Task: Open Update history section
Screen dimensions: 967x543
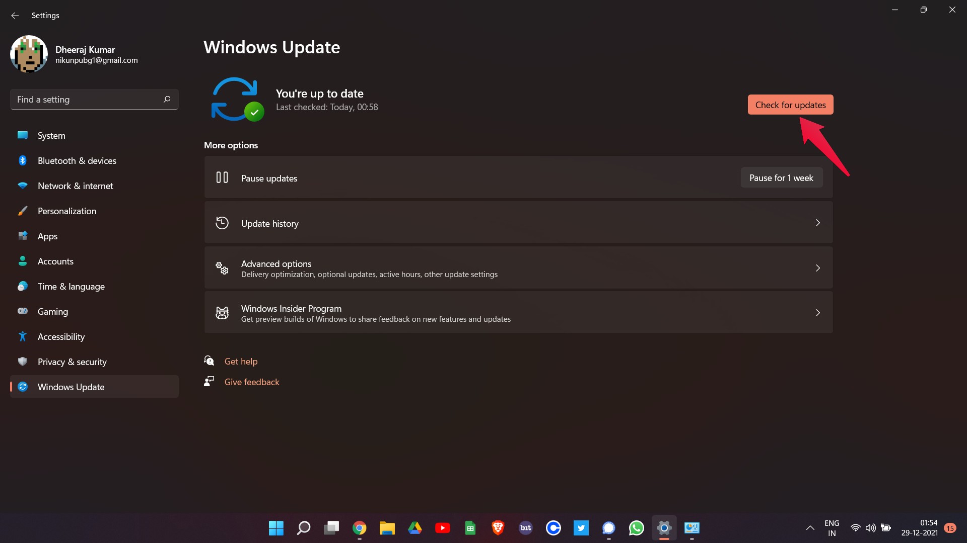Action: click(x=518, y=223)
